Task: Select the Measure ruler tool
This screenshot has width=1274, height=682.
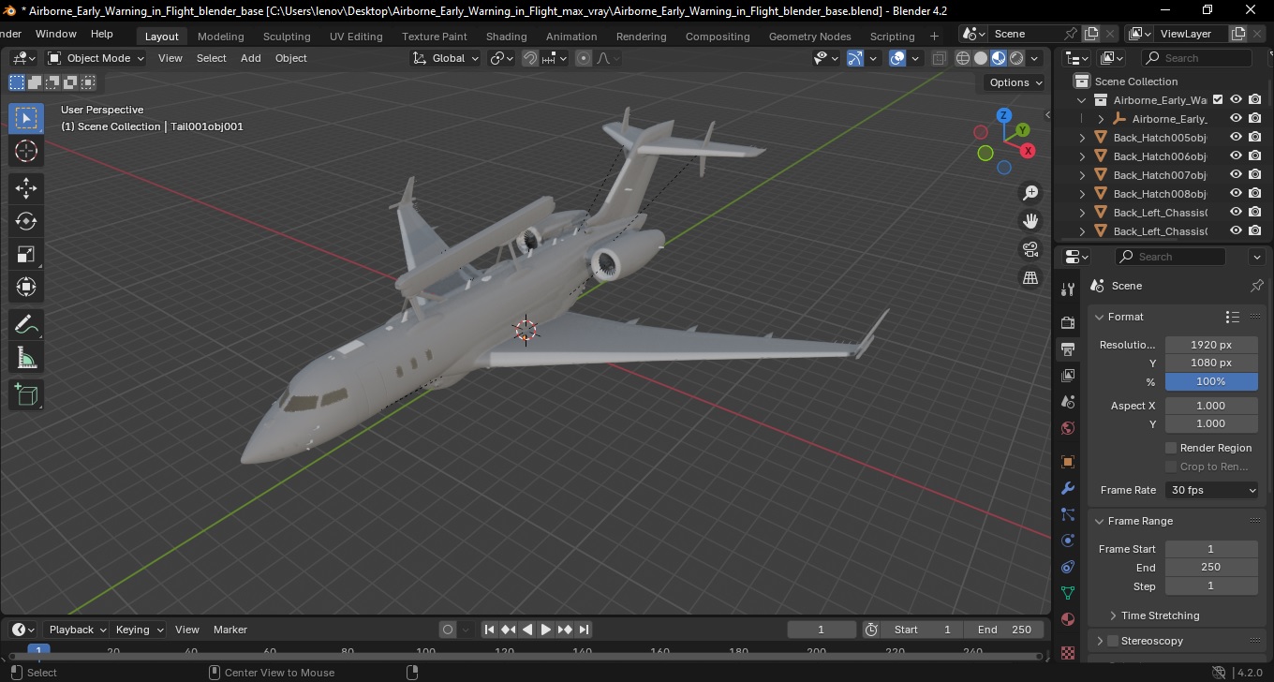Action: point(26,357)
